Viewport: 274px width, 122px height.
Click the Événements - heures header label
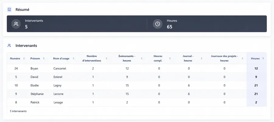tap(127, 58)
